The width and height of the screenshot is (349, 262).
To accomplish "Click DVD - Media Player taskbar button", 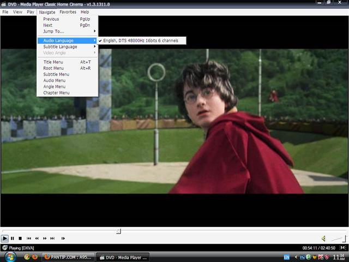I will pyautogui.click(x=123, y=257).
